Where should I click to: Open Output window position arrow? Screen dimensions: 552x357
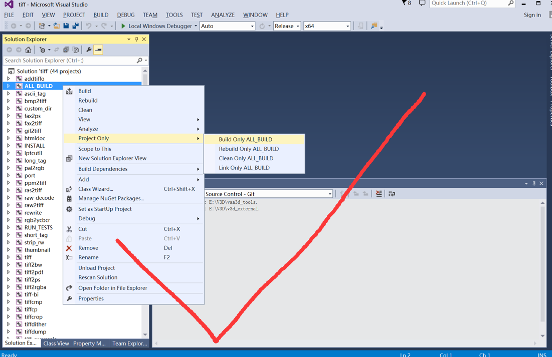tap(526, 183)
